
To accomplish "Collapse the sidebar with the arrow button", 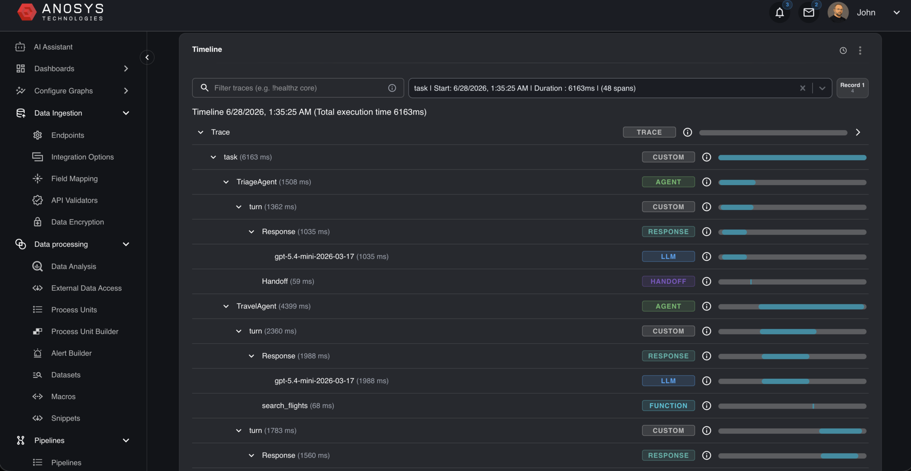I will pos(147,57).
